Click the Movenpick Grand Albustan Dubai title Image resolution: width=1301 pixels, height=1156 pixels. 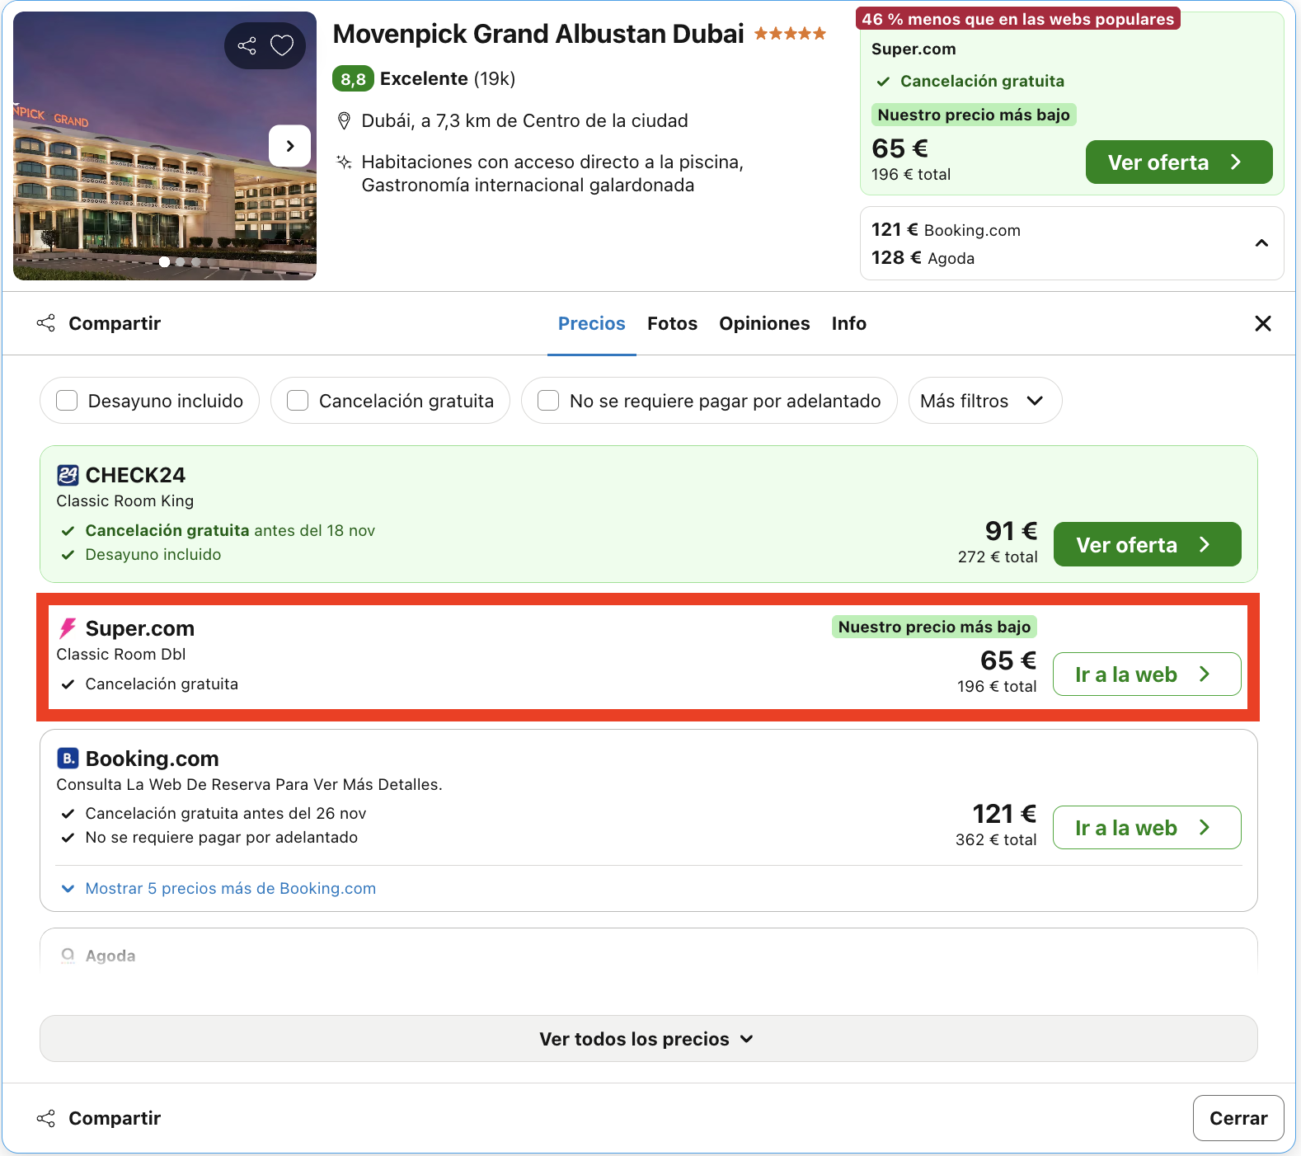[538, 34]
